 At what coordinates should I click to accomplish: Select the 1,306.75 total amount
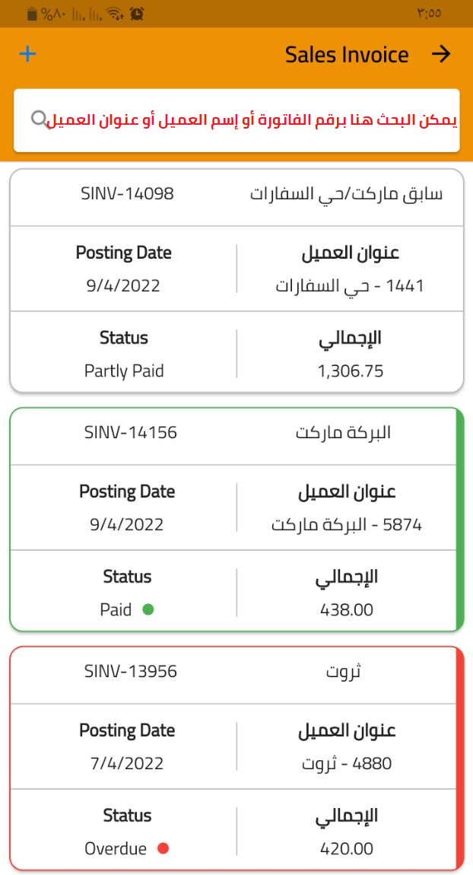350,371
